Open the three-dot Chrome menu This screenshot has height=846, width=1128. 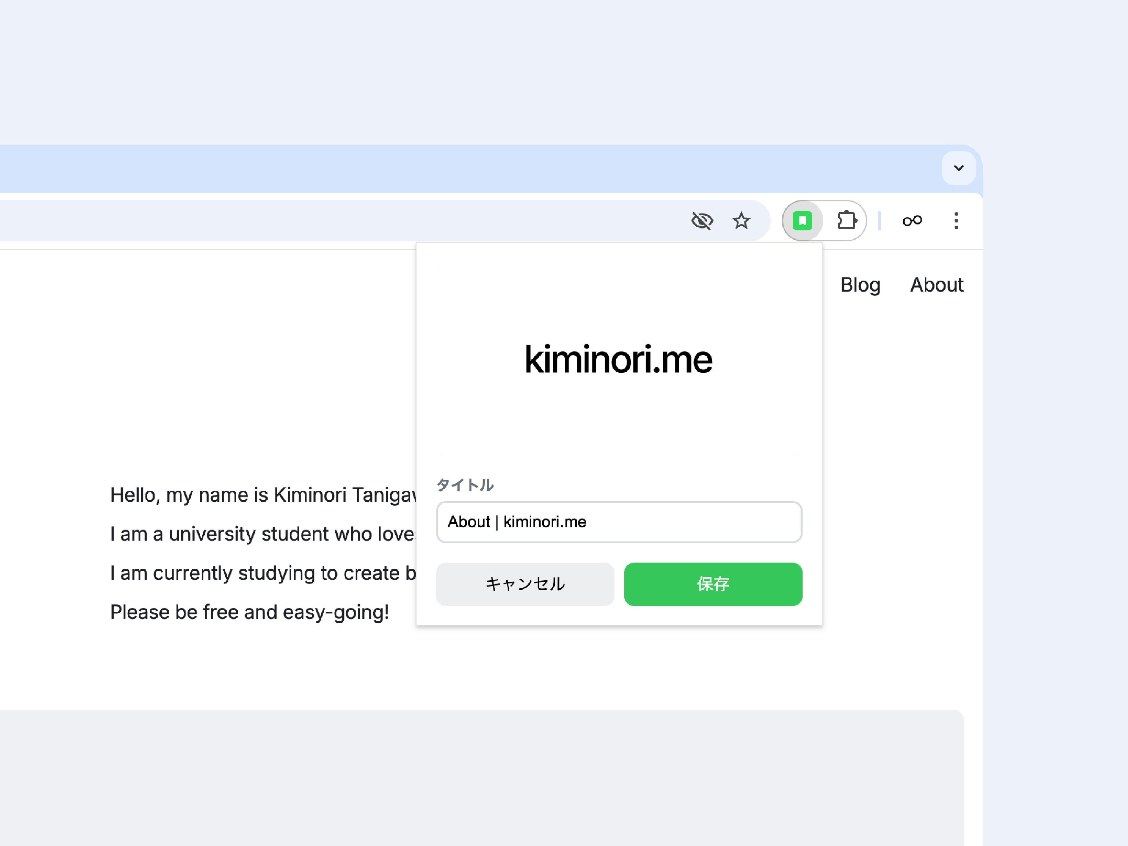point(956,221)
